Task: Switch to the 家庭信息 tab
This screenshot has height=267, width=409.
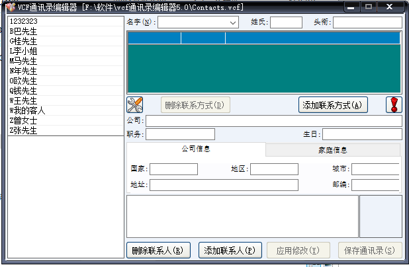Action: point(333,150)
